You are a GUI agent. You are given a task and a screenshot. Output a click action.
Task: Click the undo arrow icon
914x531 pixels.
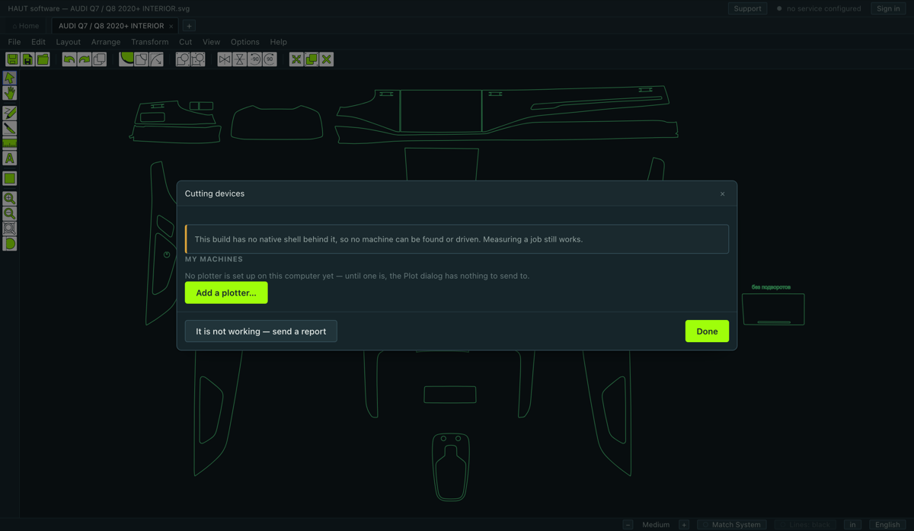pos(69,59)
